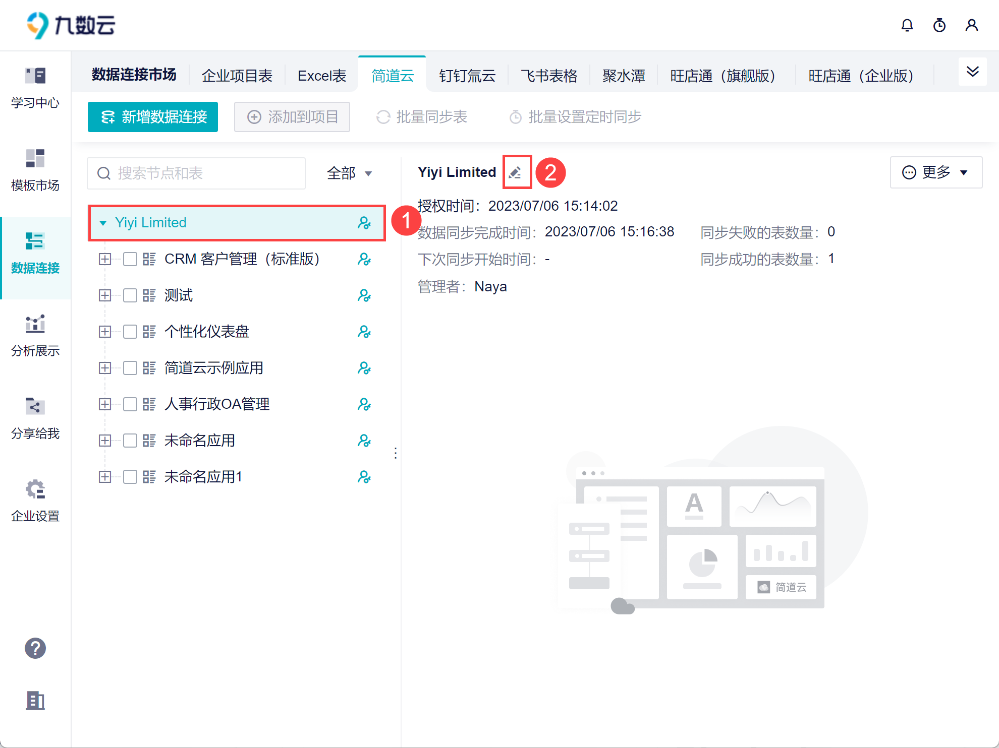Switch to the Excel表 tab
Image resolution: width=999 pixels, height=748 pixels.
[x=321, y=76]
